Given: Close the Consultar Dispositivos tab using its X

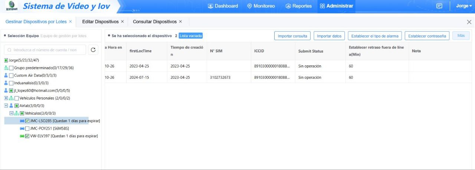Looking at the screenshot, I should click(x=181, y=22).
